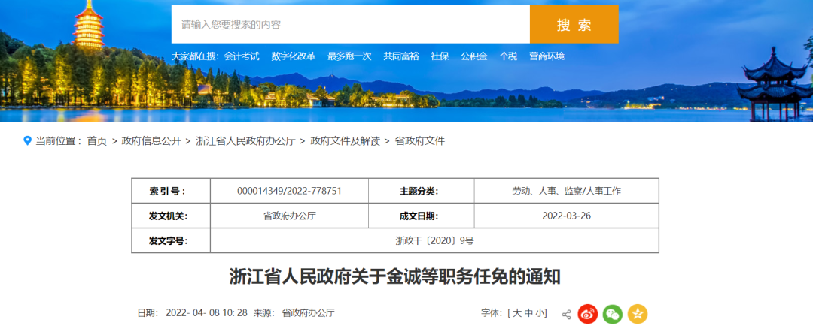This screenshot has width=813, height=335.
Task: Click the yellow star favorite icon
Action: coord(638,314)
